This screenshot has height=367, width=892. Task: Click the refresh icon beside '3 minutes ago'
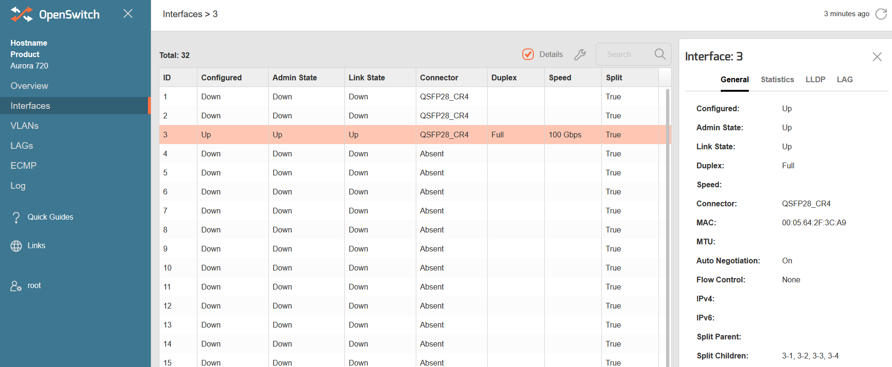[x=881, y=14]
